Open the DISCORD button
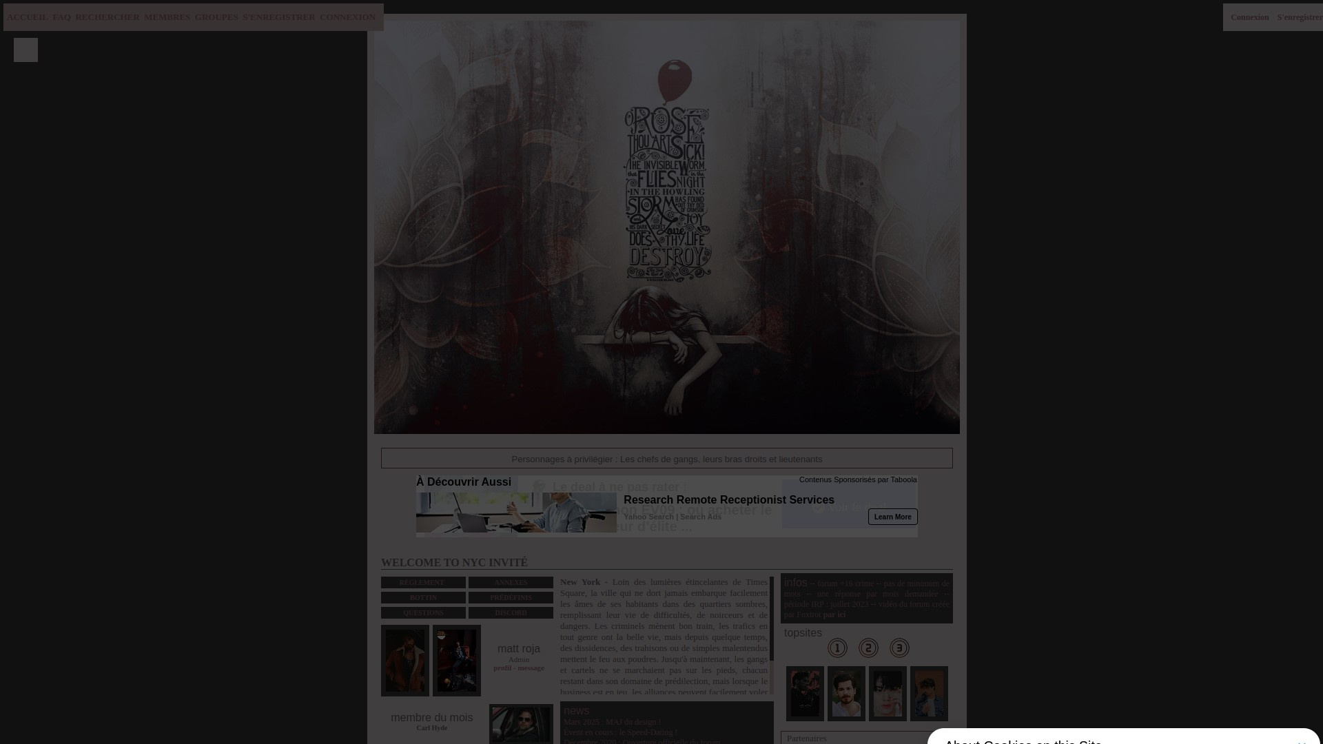This screenshot has height=744, width=1323. pyautogui.click(x=511, y=613)
